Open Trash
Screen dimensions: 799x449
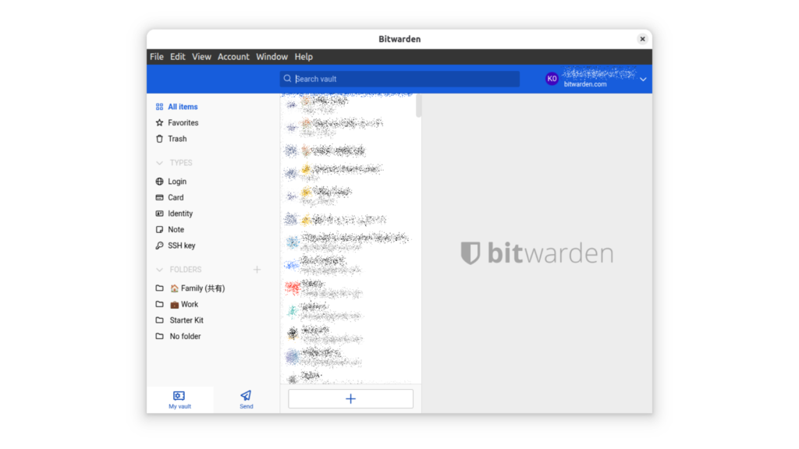click(177, 139)
